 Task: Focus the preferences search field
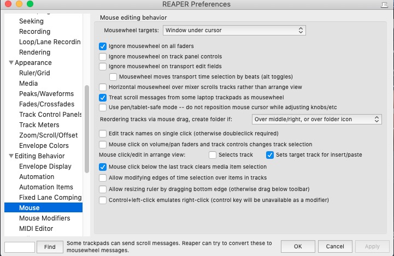coord(20,247)
